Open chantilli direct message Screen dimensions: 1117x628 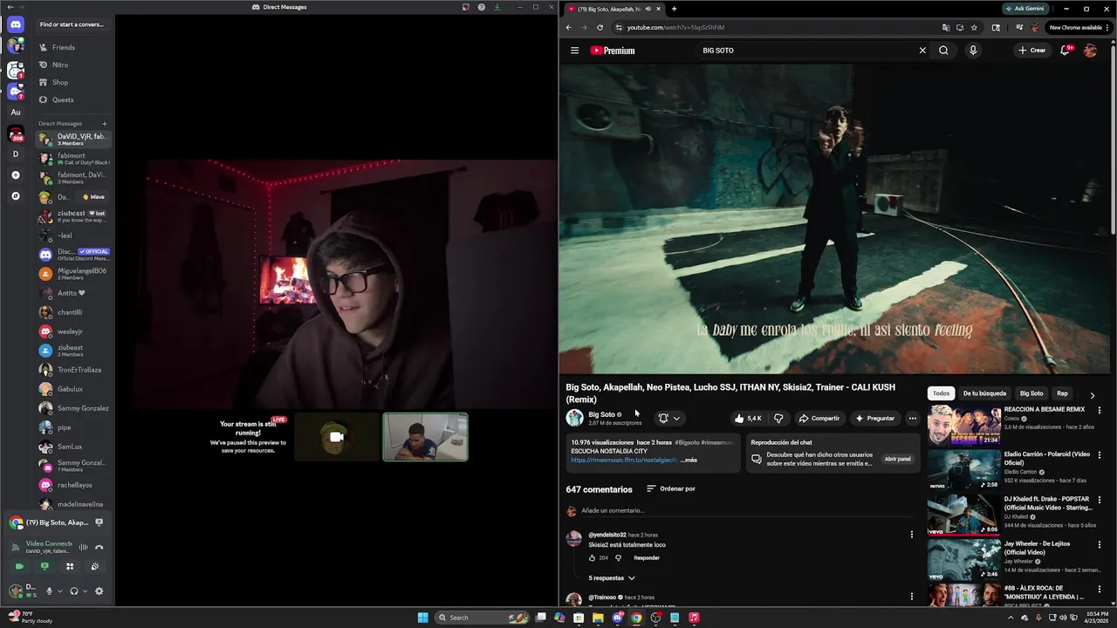pyautogui.click(x=73, y=312)
